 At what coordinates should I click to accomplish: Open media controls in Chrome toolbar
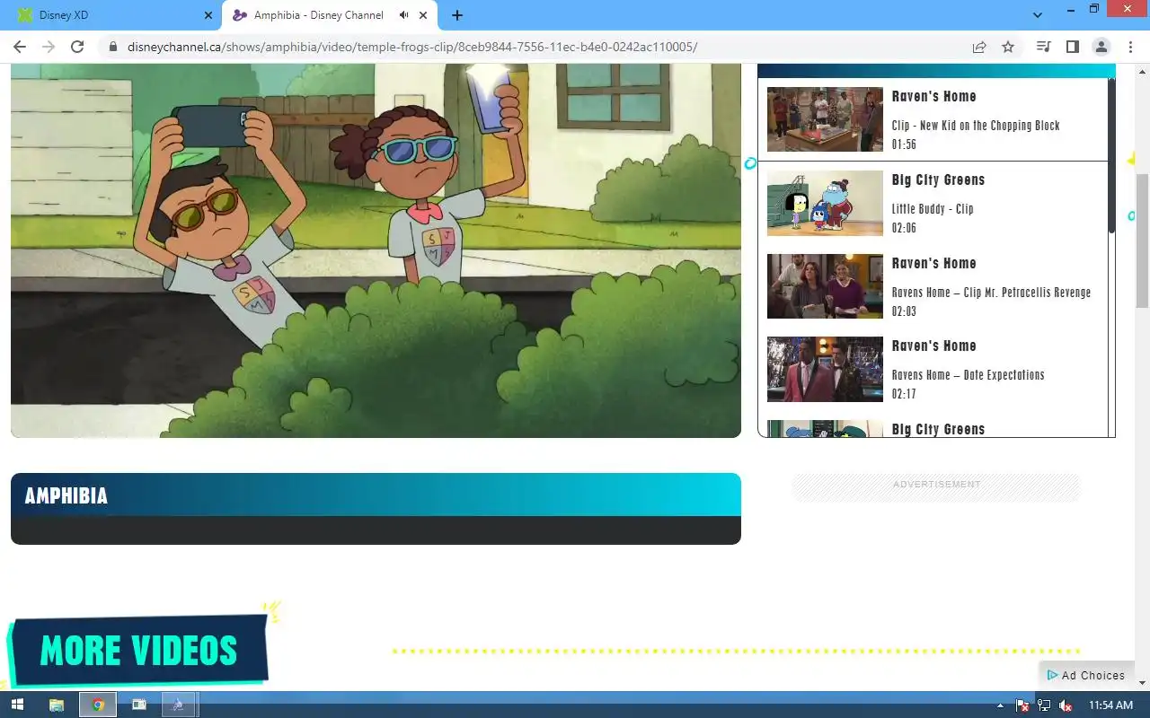tap(1043, 47)
